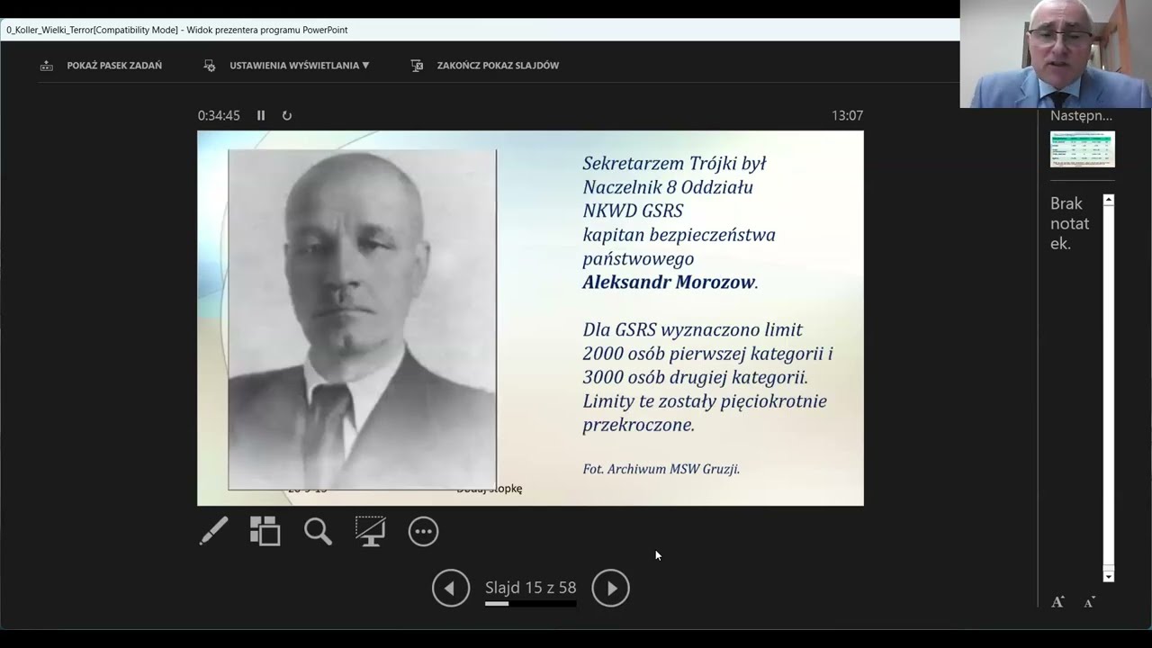The width and height of the screenshot is (1152, 648).
Task: Open the pen and laser pointer tools
Action: pos(213,531)
